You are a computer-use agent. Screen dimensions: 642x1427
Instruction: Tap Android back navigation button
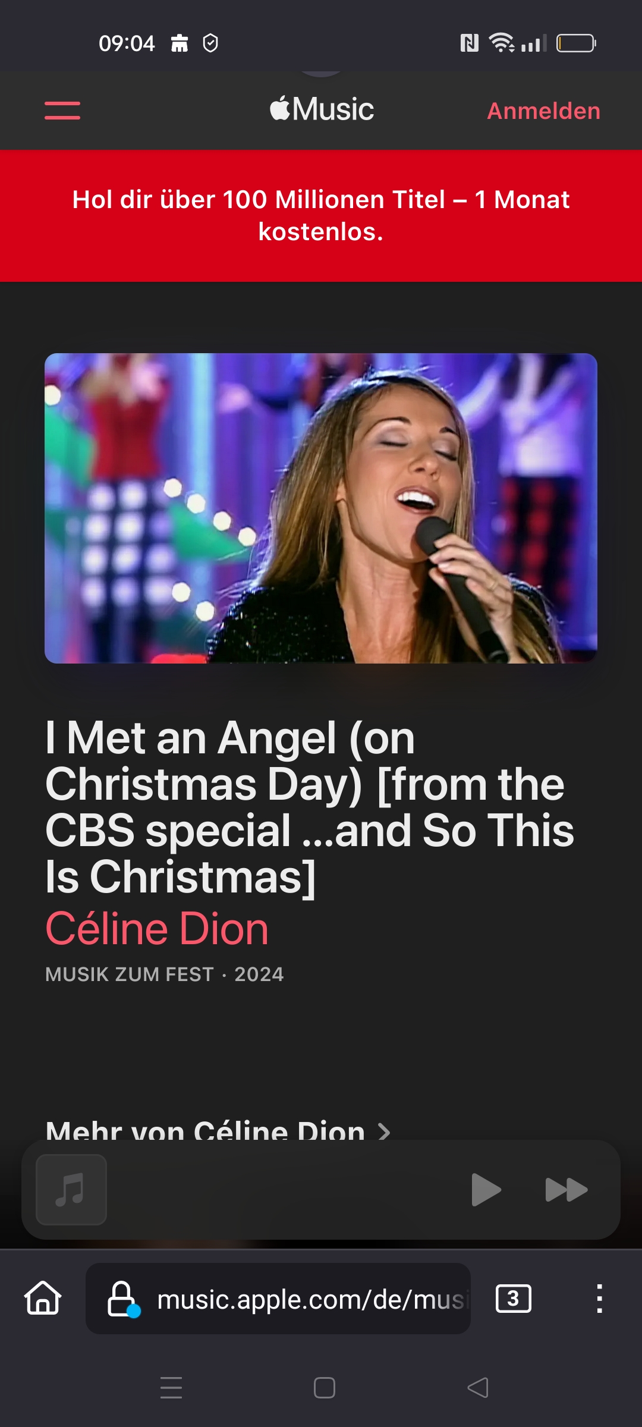[x=478, y=1388]
